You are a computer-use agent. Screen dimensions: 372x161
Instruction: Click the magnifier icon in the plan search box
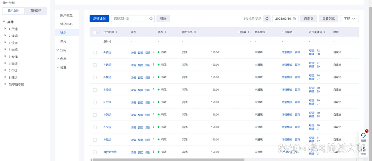[x=151, y=19]
